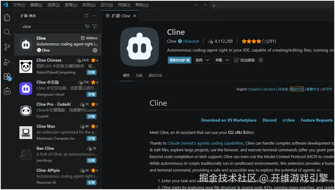Open the 查看(V) menu
This screenshot has width=335, height=190.
71,5
